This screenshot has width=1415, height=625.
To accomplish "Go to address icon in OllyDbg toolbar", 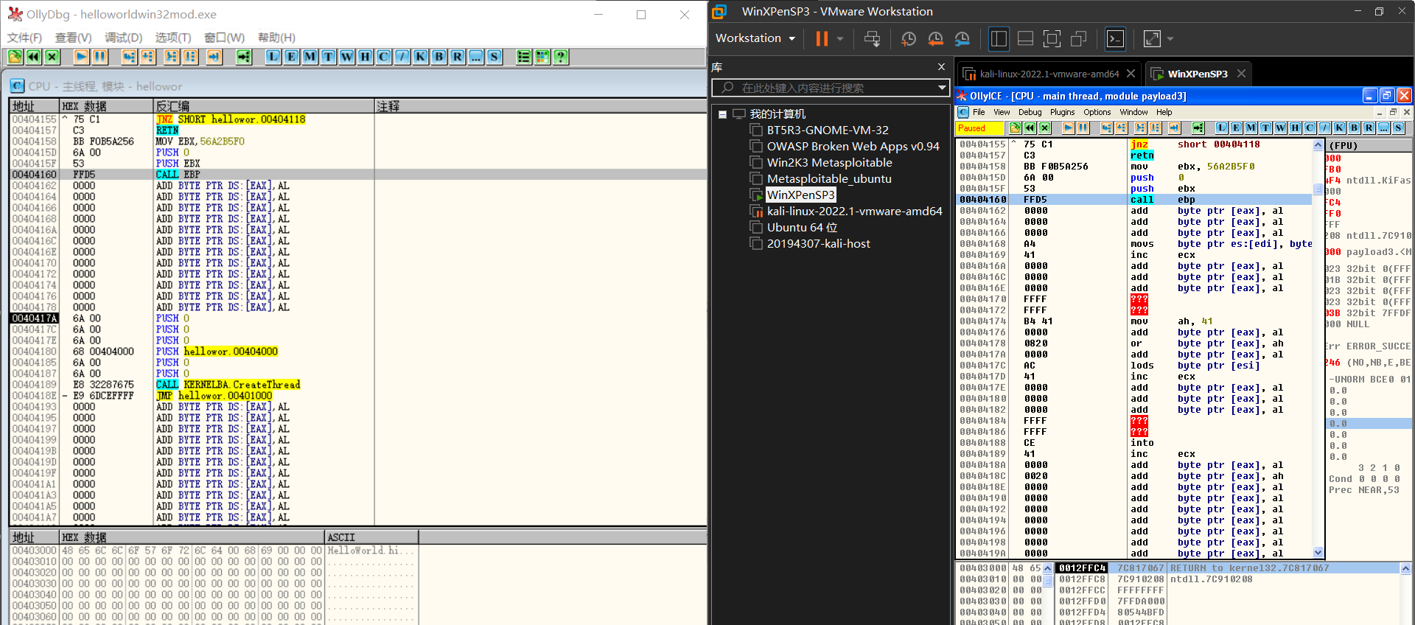I will 244,57.
